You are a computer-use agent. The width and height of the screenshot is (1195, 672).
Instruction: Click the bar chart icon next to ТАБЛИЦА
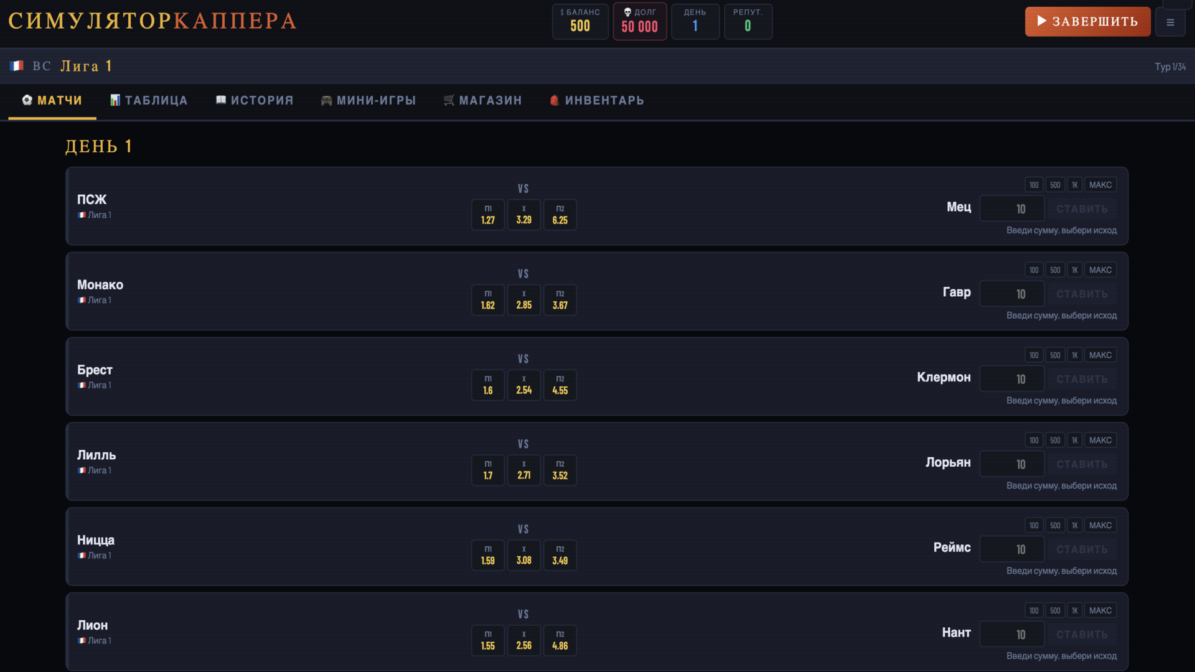pos(114,100)
